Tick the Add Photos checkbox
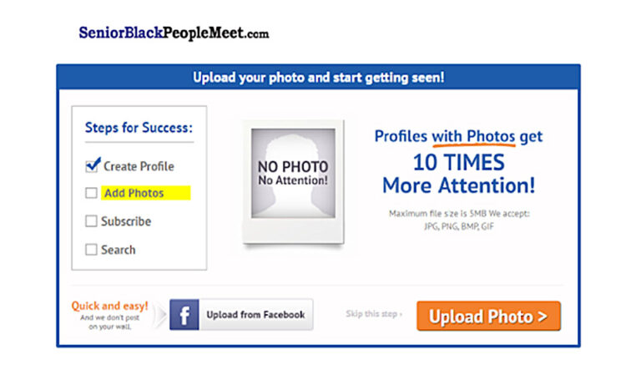The image size is (641, 375). (x=91, y=193)
